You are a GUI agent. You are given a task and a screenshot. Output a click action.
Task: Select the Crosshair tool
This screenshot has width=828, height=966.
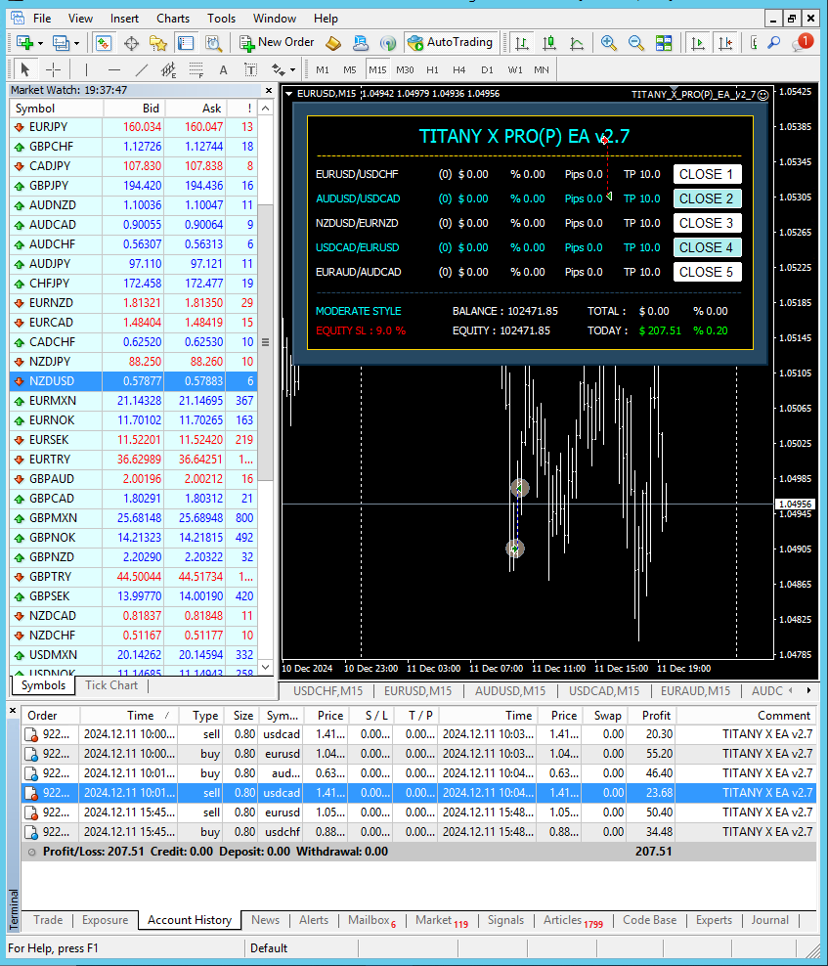(x=53, y=69)
